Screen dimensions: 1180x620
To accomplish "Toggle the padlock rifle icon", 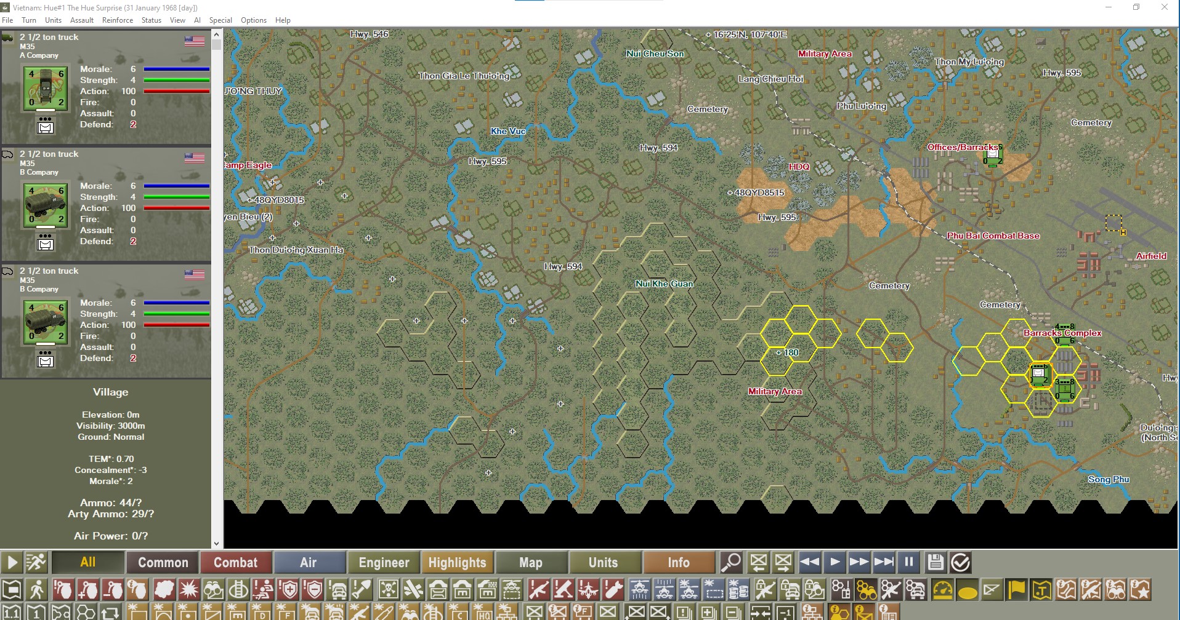I will pos(766,590).
